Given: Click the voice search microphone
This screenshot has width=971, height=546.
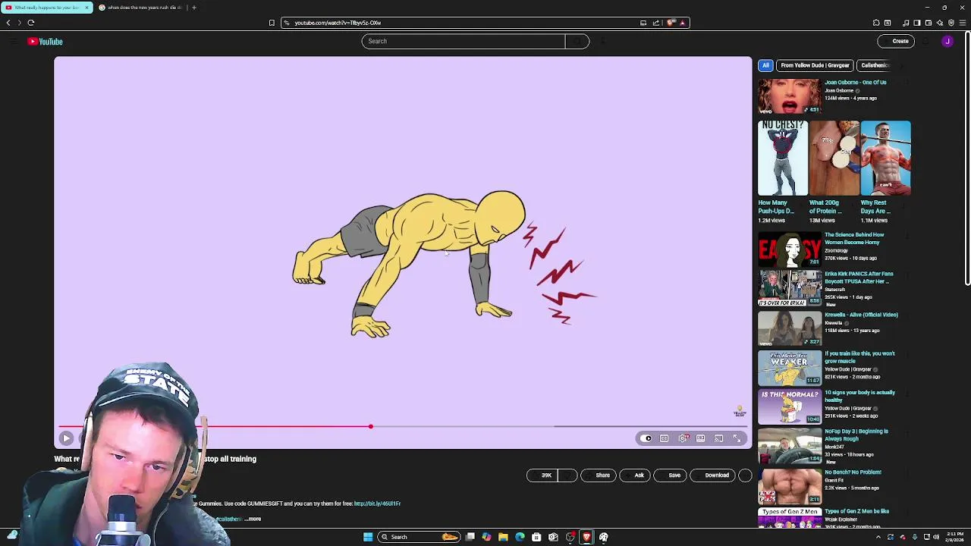Looking at the screenshot, I should [603, 41].
